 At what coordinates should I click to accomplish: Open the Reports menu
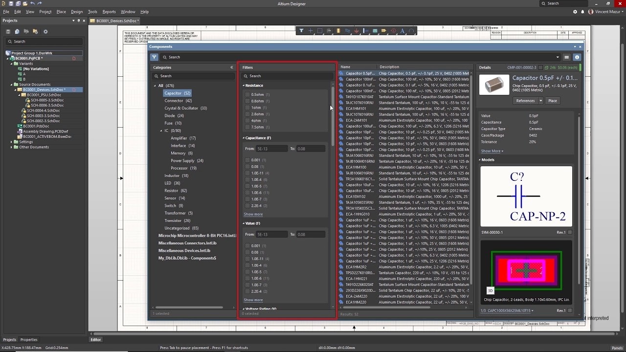coord(109,12)
